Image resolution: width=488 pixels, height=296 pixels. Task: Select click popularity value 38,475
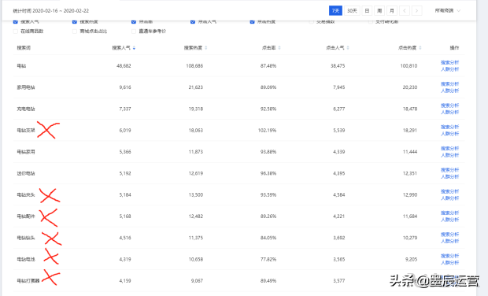338,66
